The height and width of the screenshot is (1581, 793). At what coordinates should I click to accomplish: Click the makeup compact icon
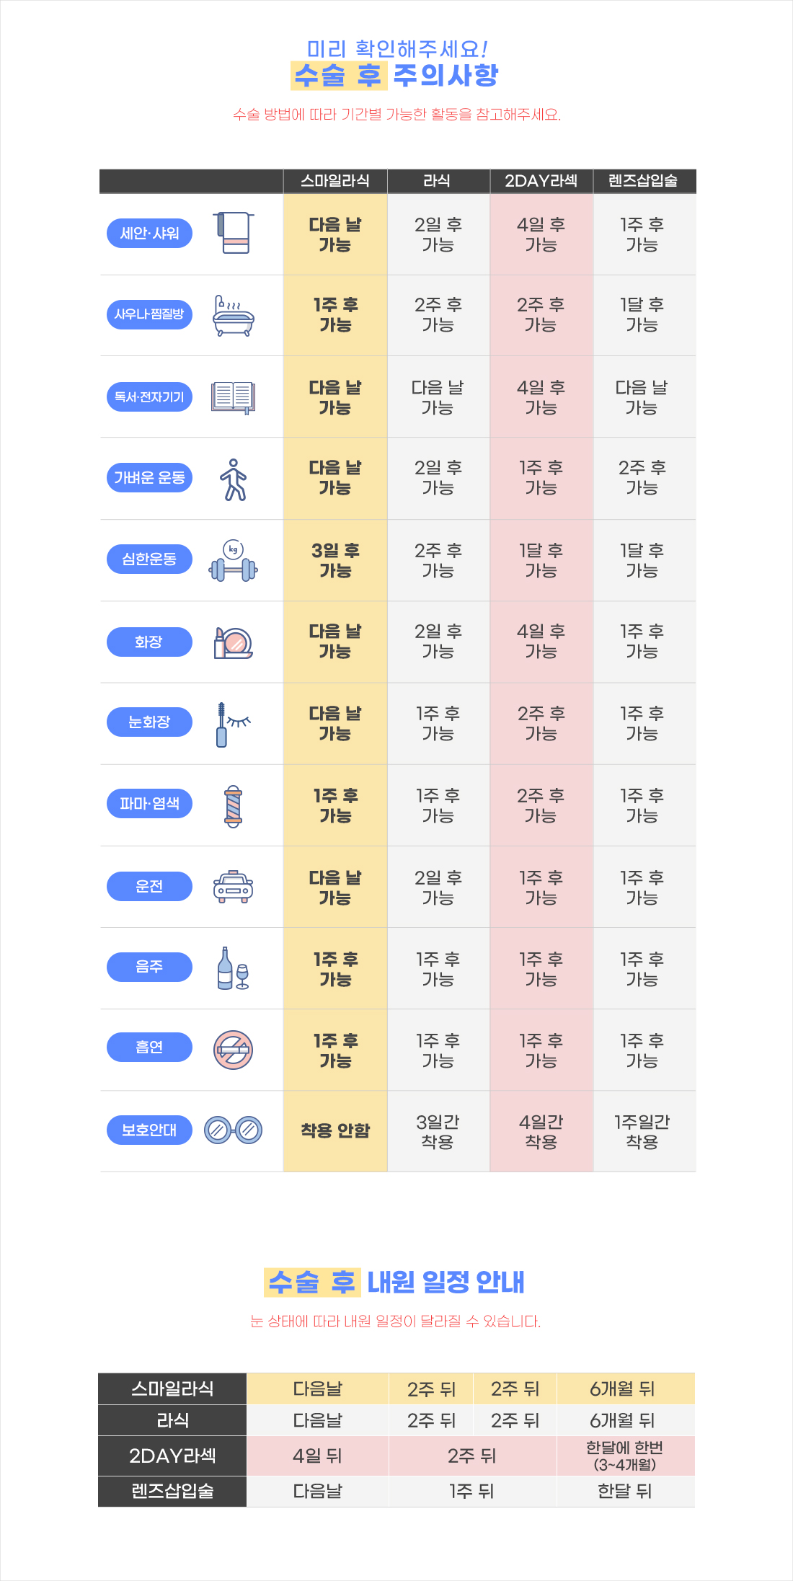click(233, 642)
